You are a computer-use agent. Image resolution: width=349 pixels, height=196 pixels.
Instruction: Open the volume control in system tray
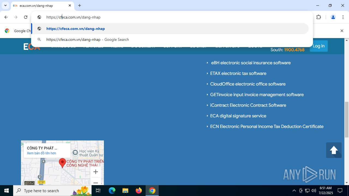point(314,191)
